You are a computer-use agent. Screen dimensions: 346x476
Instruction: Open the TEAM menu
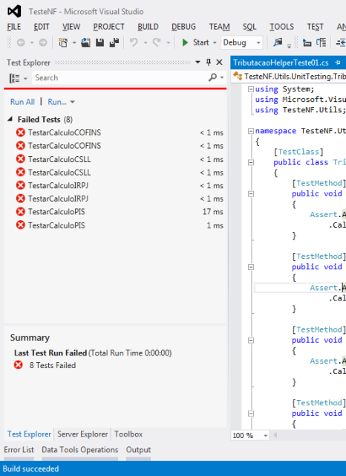pos(219,27)
